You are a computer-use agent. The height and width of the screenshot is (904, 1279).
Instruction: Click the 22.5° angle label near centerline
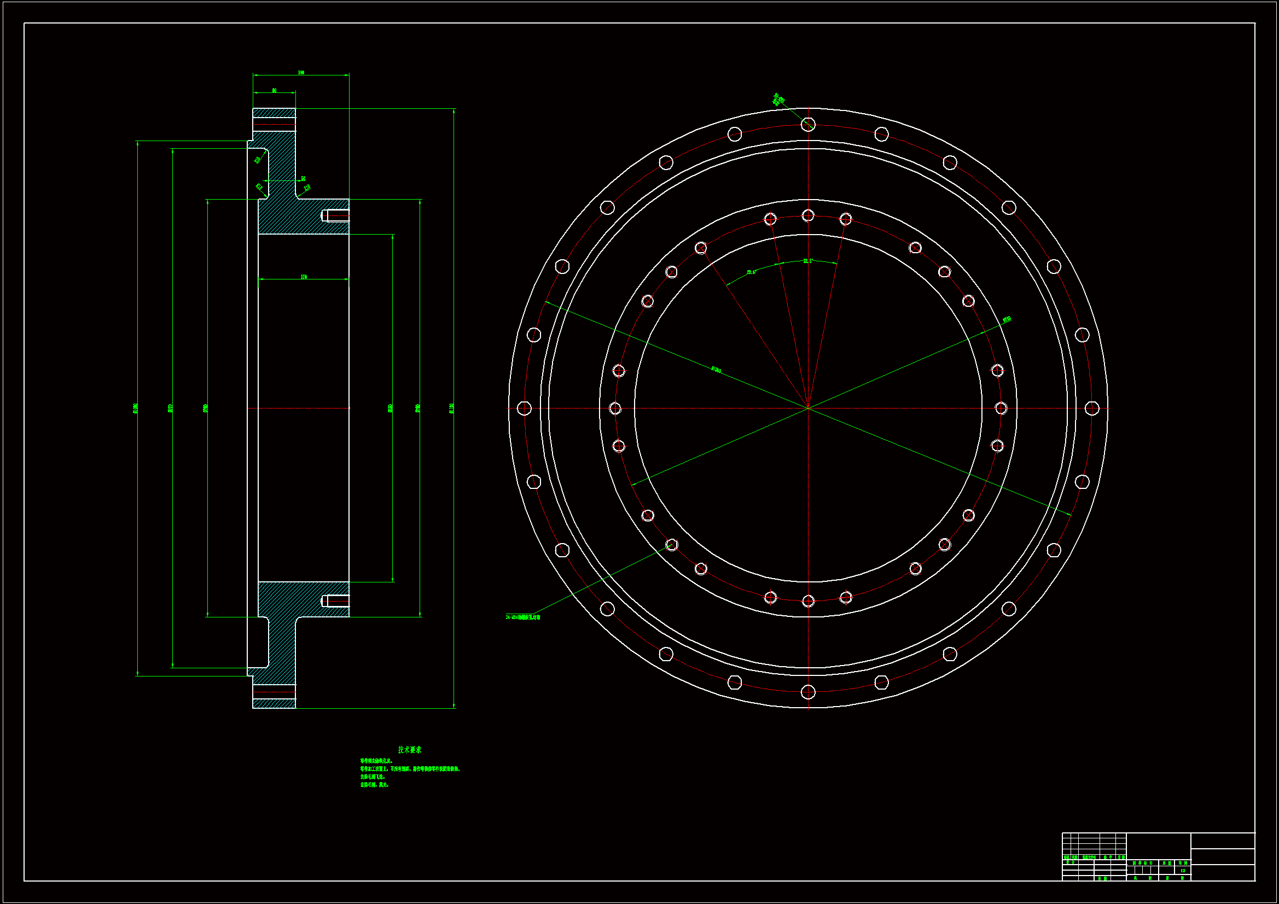(808, 261)
